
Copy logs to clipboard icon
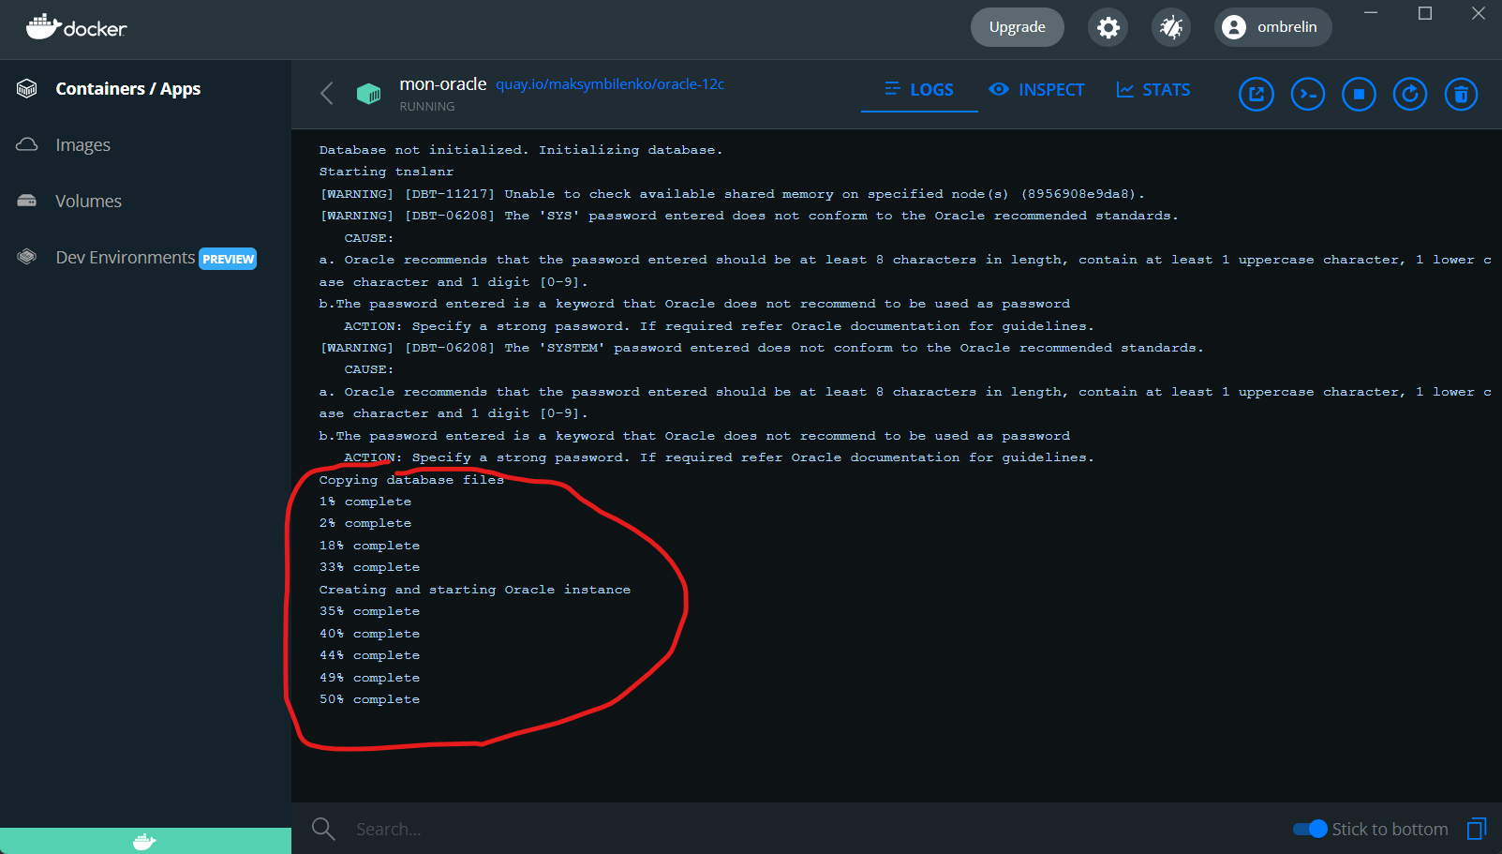coord(1477,829)
